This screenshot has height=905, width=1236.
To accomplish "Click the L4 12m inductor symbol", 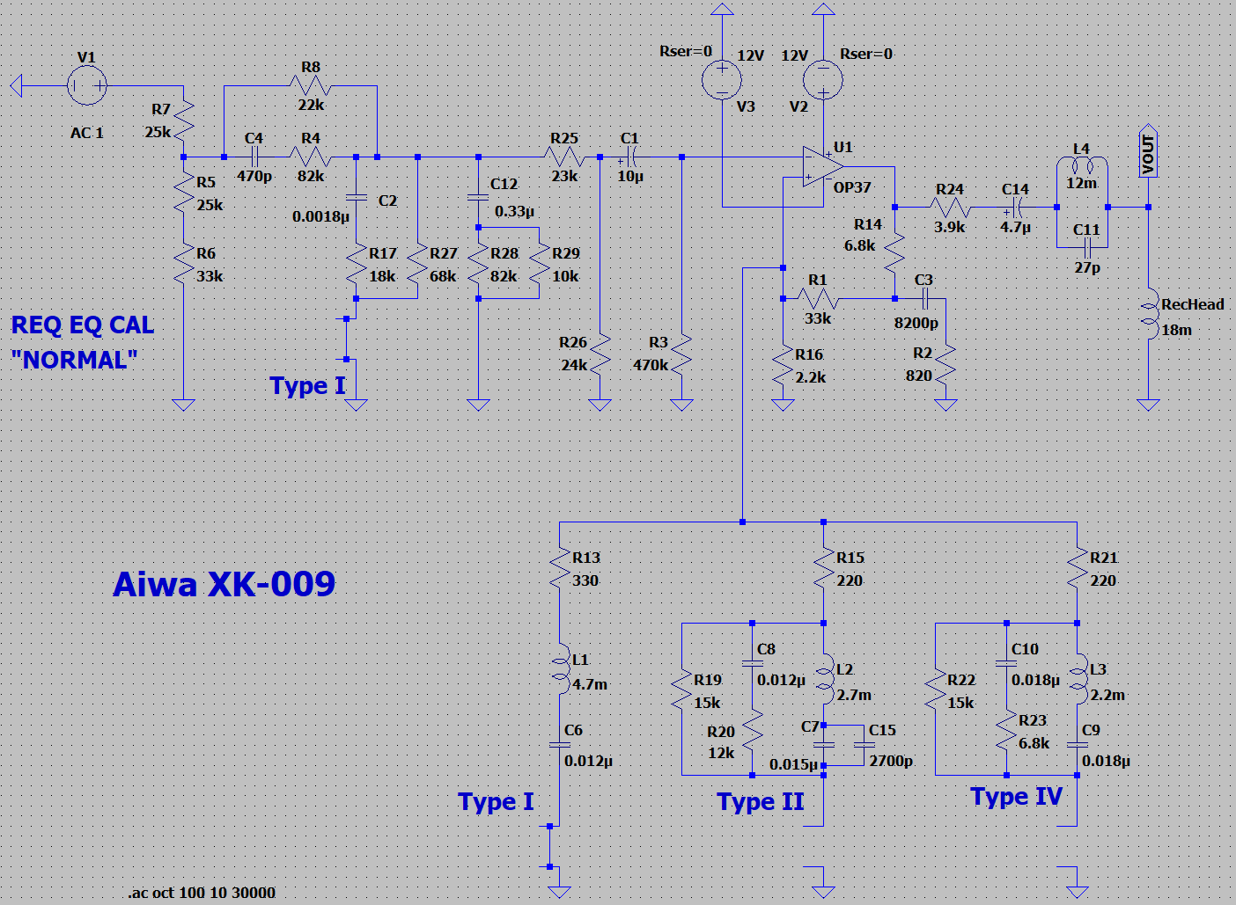I will click(x=1082, y=165).
